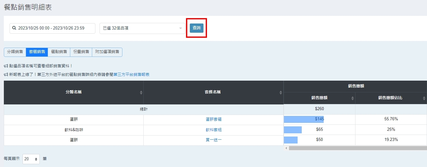This screenshot has height=167, width=427.
Task: Click megaphone icon beside 點選品項名稱 notice
Action: [6, 66]
